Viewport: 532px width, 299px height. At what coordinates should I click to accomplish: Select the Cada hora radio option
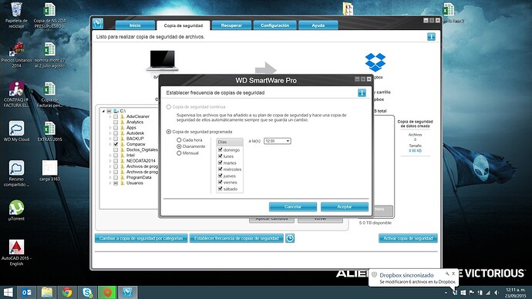coord(179,140)
